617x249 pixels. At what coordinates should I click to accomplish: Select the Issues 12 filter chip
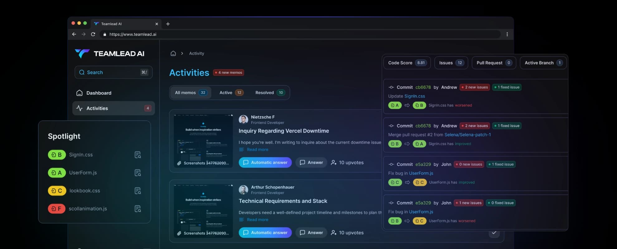click(451, 63)
